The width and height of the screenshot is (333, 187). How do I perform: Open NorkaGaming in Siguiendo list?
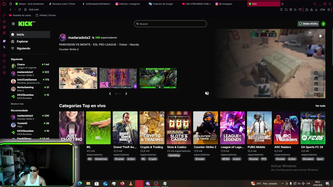point(30,89)
